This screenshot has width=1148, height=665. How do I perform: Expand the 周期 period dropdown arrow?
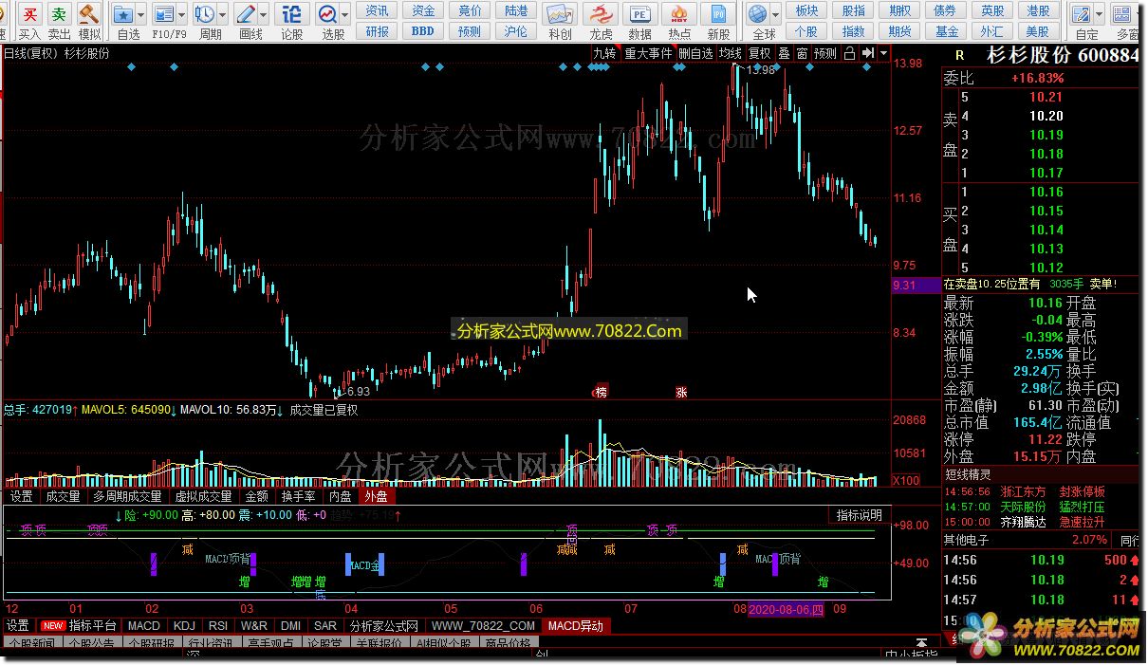click(x=223, y=15)
